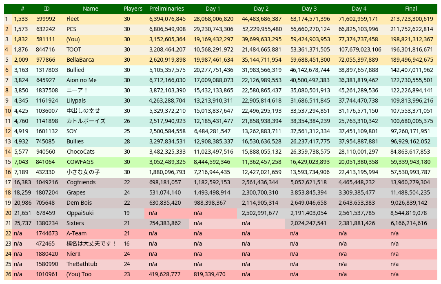
Task: Select preliminaries value 419,628,777
Action: coord(164,274)
